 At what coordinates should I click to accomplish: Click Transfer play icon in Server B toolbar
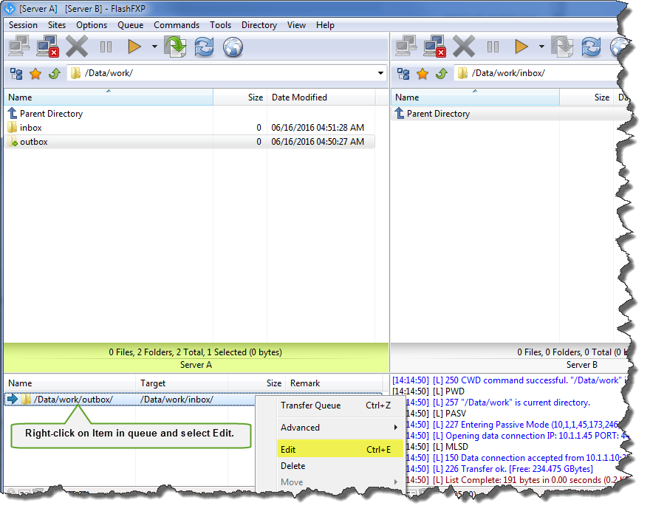click(521, 47)
